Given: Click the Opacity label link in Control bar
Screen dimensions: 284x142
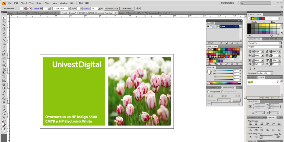Looking at the screenshot, I should click(87, 8).
